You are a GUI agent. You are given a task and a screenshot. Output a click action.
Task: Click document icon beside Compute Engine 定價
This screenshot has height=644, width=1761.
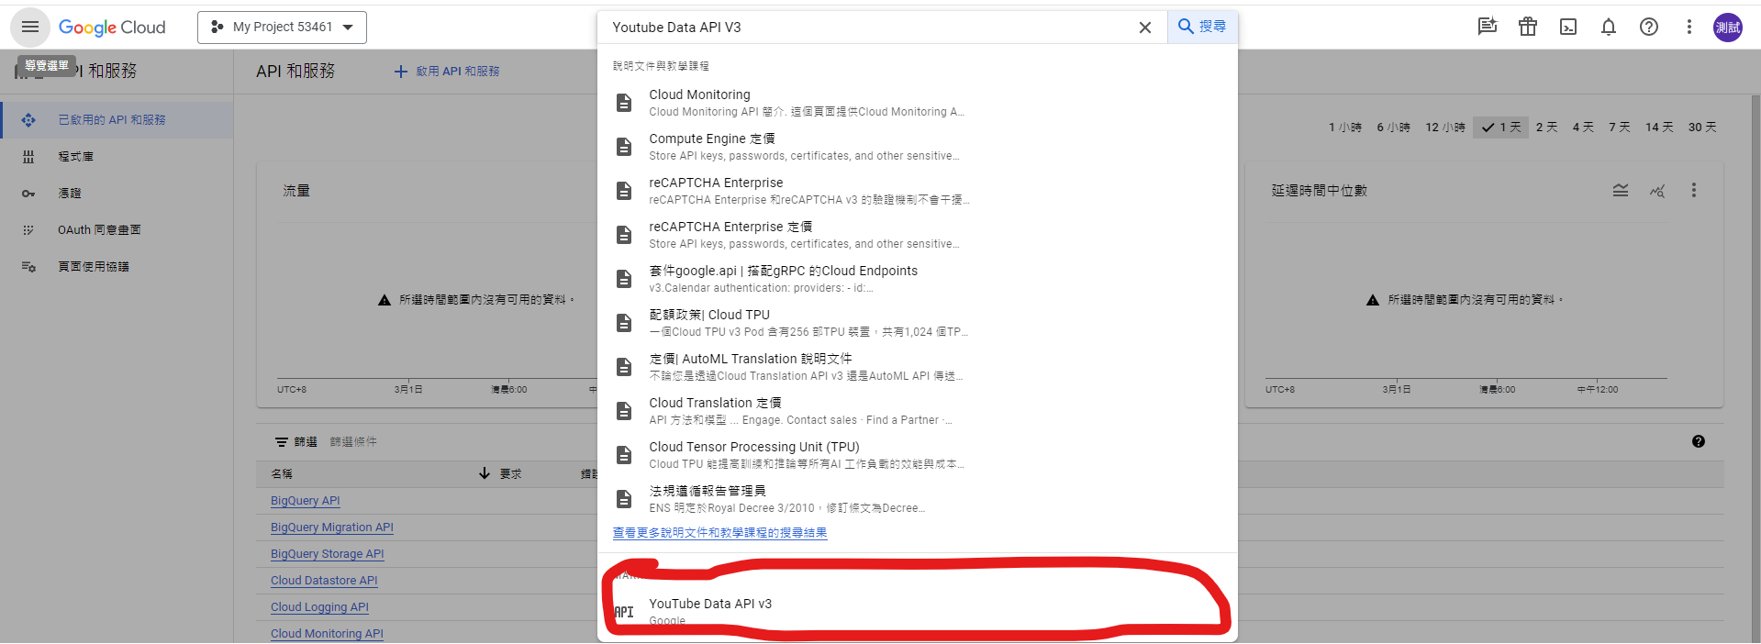coord(624,147)
